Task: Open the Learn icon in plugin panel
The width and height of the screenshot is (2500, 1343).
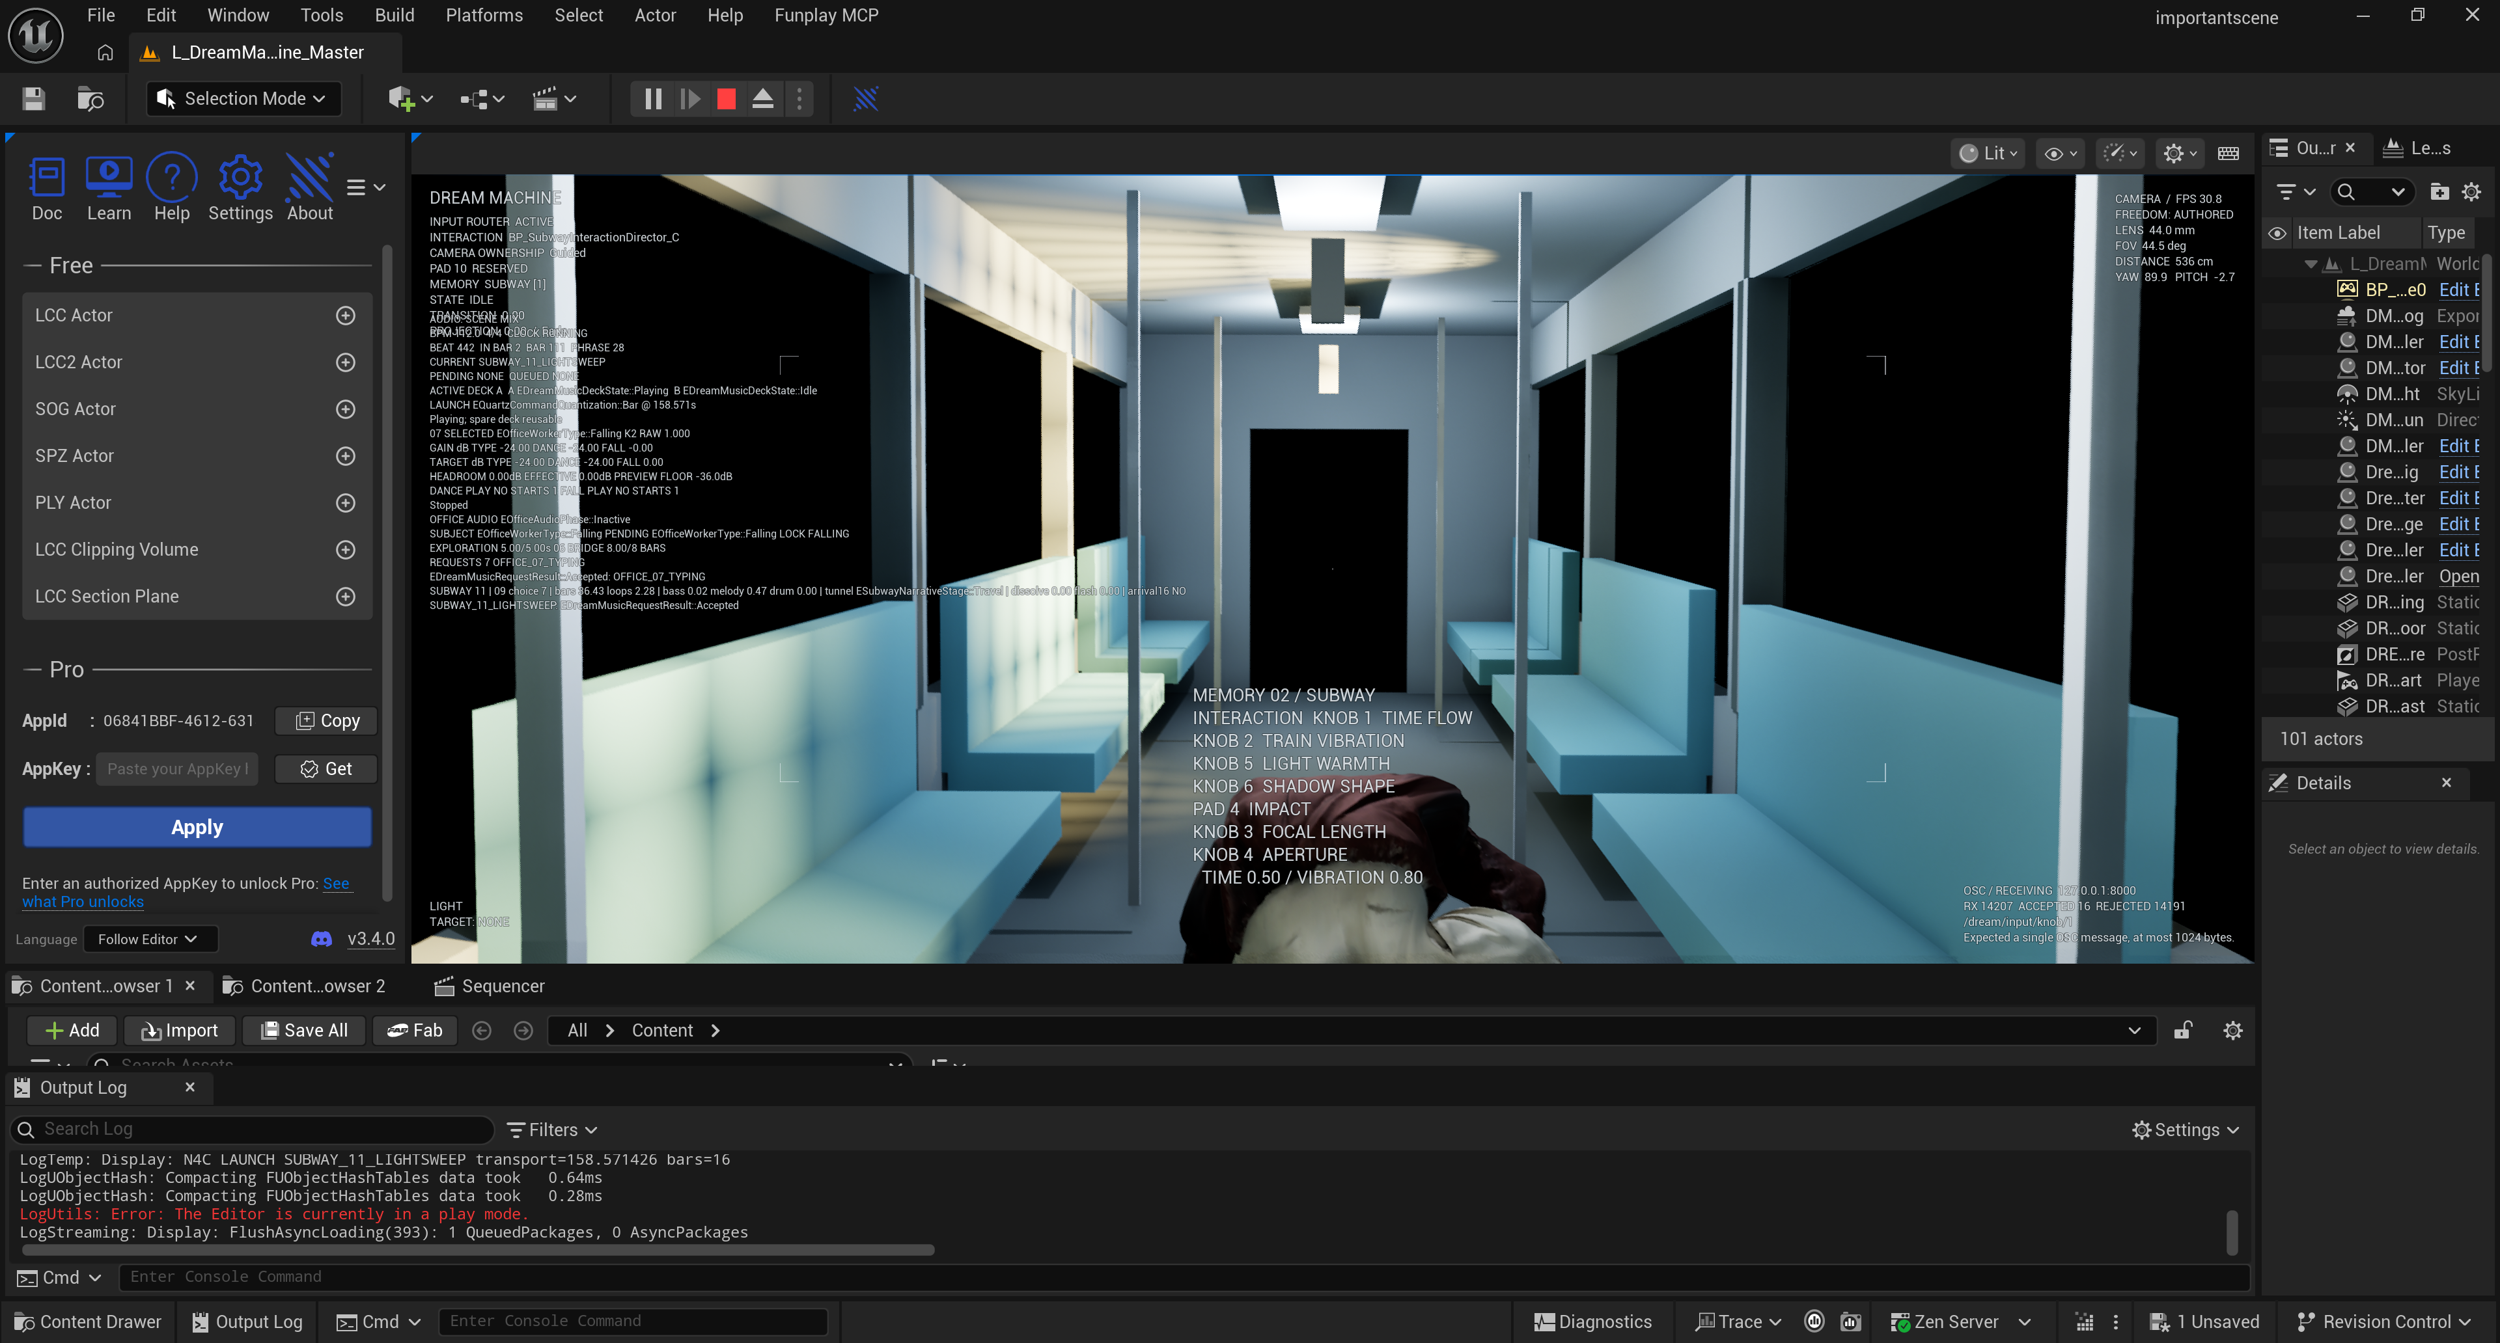Action: [x=109, y=188]
